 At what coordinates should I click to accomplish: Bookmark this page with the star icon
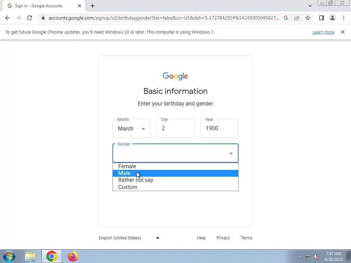(308, 18)
